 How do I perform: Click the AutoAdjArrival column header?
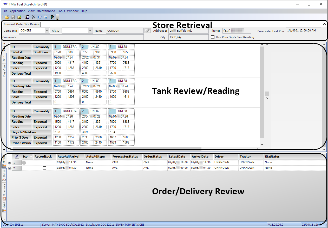pos(70,157)
